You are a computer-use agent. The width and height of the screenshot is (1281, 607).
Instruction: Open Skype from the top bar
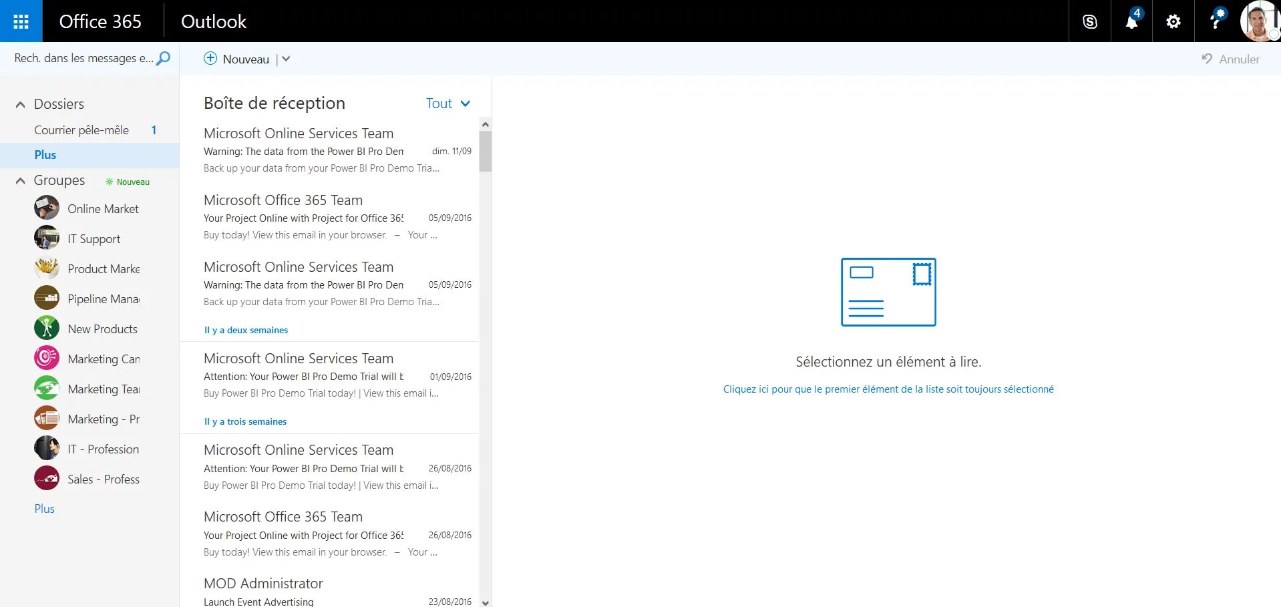pos(1089,21)
